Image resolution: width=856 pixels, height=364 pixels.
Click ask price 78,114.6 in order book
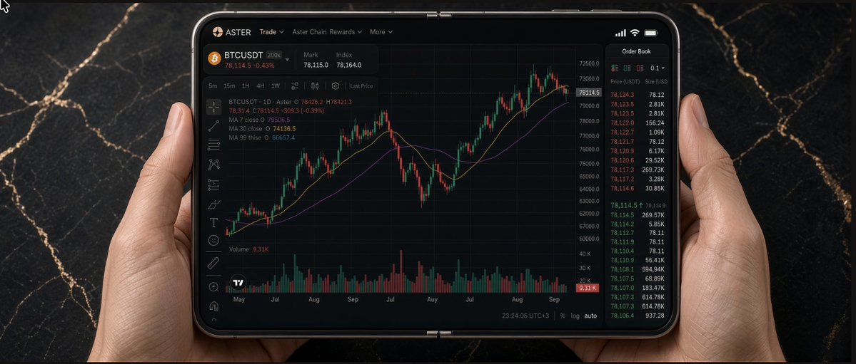click(623, 188)
